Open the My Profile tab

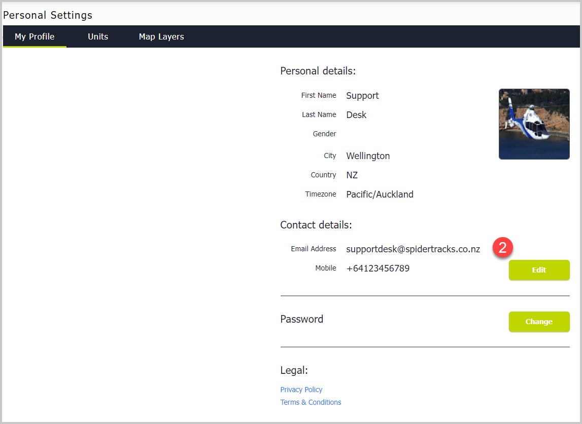(35, 36)
